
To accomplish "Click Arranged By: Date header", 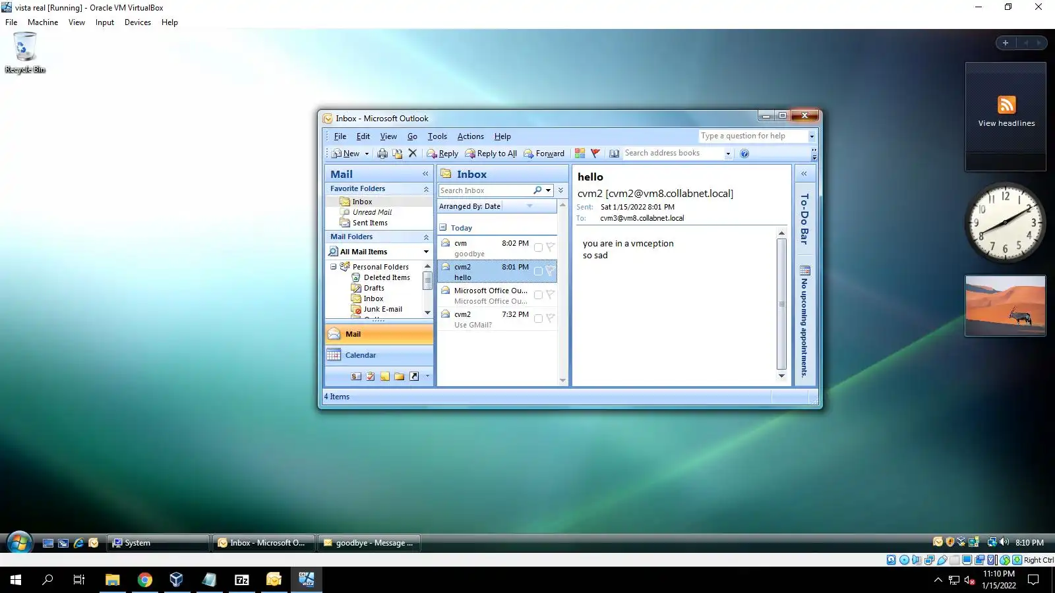I will coord(470,206).
